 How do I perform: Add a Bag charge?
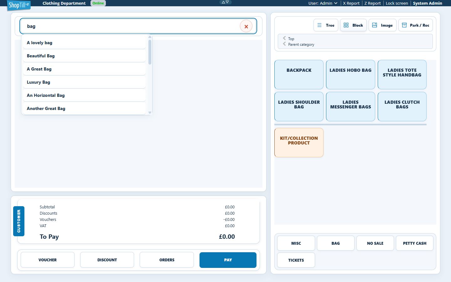336,243
